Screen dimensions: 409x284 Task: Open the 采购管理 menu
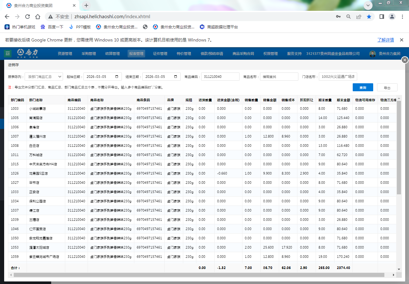click(x=89, y=54)
